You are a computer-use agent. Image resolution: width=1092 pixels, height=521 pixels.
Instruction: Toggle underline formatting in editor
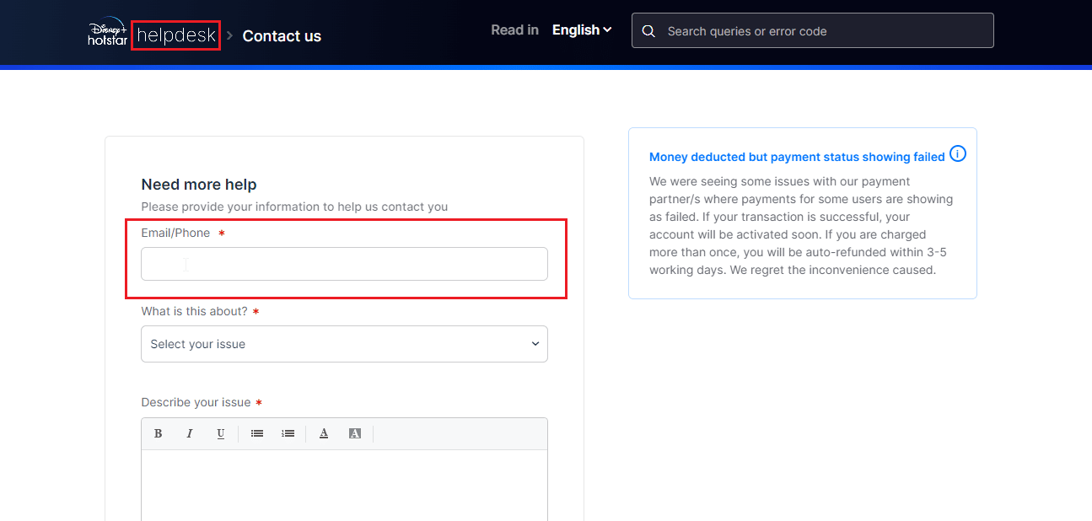click(x=221, y=433)
